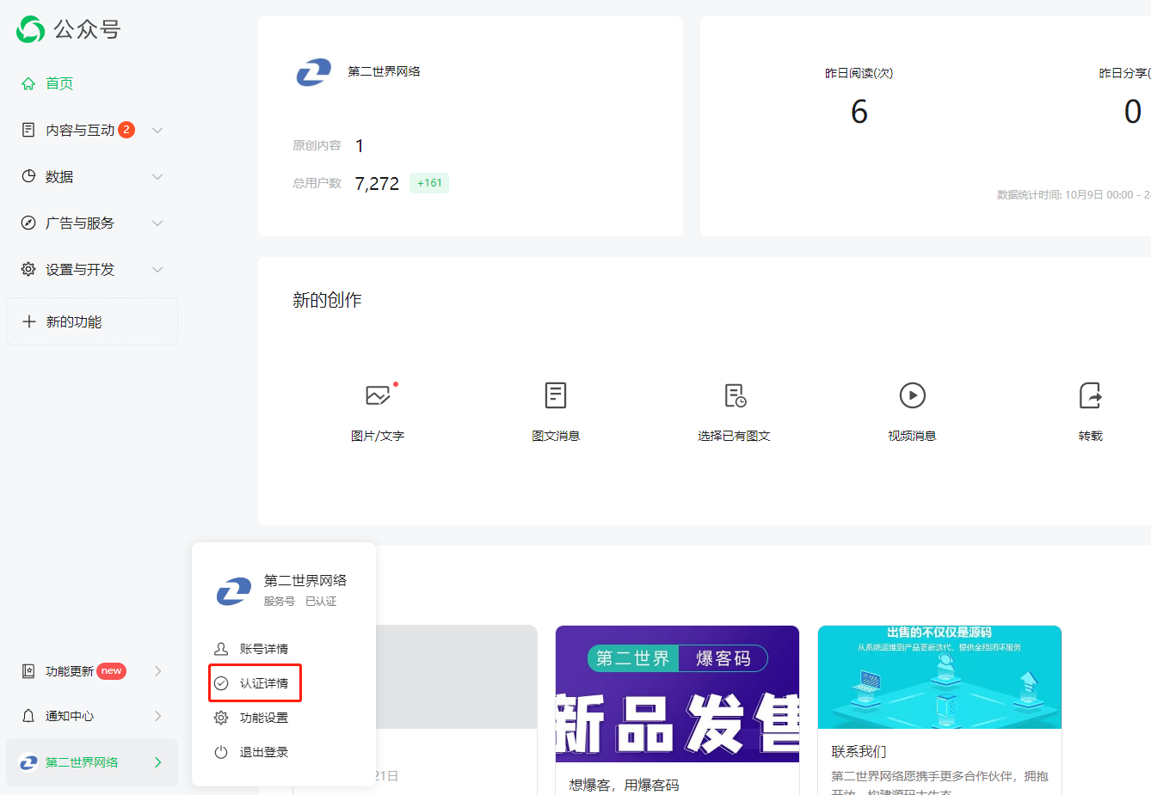Click the 转载 share icon
Viewport: 1151px width, 795px height.
tap(1090, 395)
